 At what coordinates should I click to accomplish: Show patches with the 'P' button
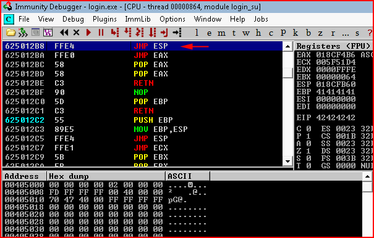(283, 33)
